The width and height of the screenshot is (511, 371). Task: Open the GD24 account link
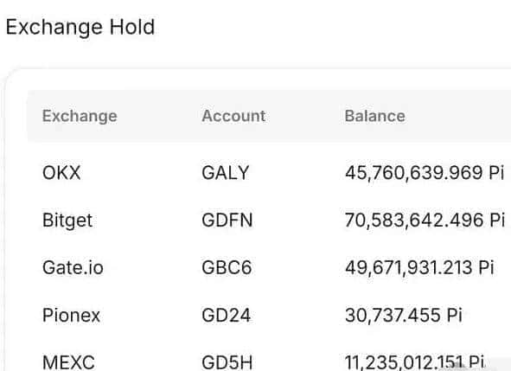[227, 316]
